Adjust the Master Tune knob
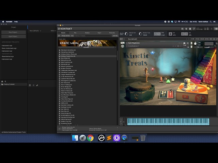Screen dimensions: 218x163 click(140, 34)
